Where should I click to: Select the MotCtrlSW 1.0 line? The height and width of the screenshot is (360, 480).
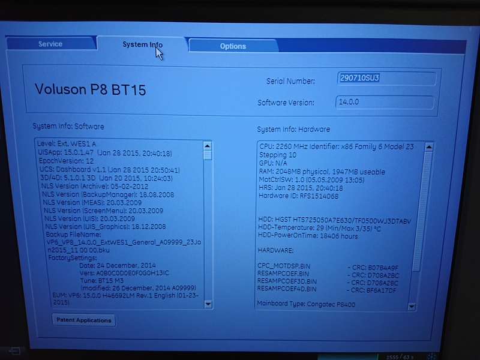311,179
